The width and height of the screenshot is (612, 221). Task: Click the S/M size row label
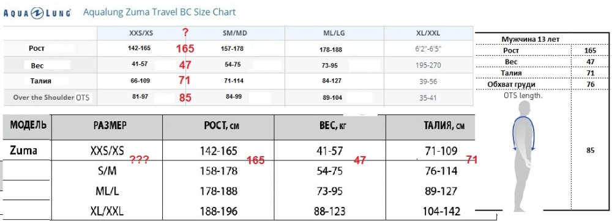(x=106, y=171)
